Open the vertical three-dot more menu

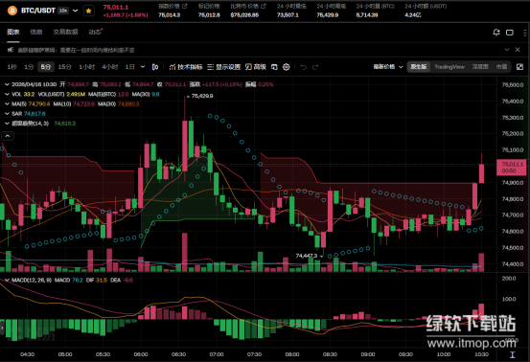pyautogui.click(x=524, y=33)
